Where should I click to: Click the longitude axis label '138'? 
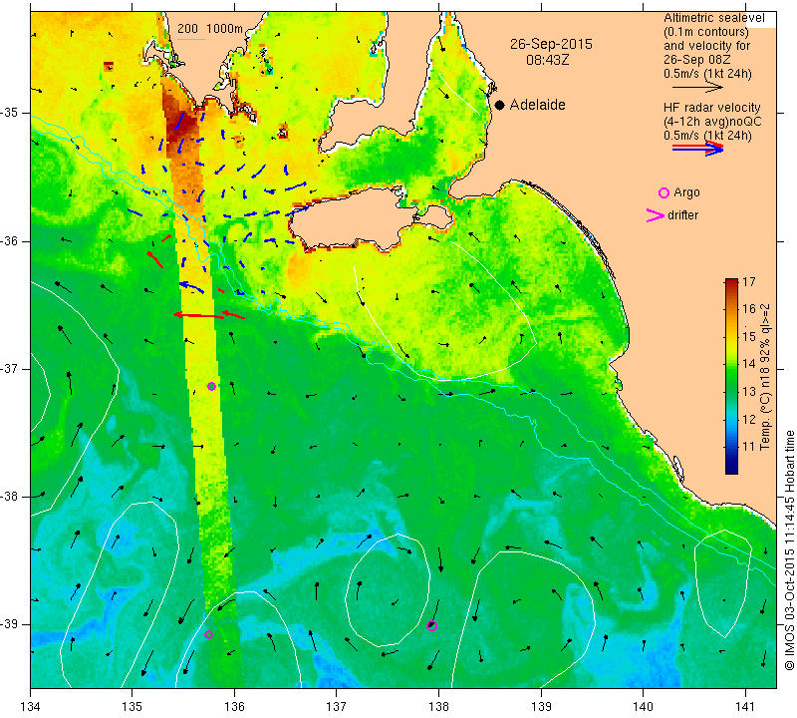pos(438,707)
